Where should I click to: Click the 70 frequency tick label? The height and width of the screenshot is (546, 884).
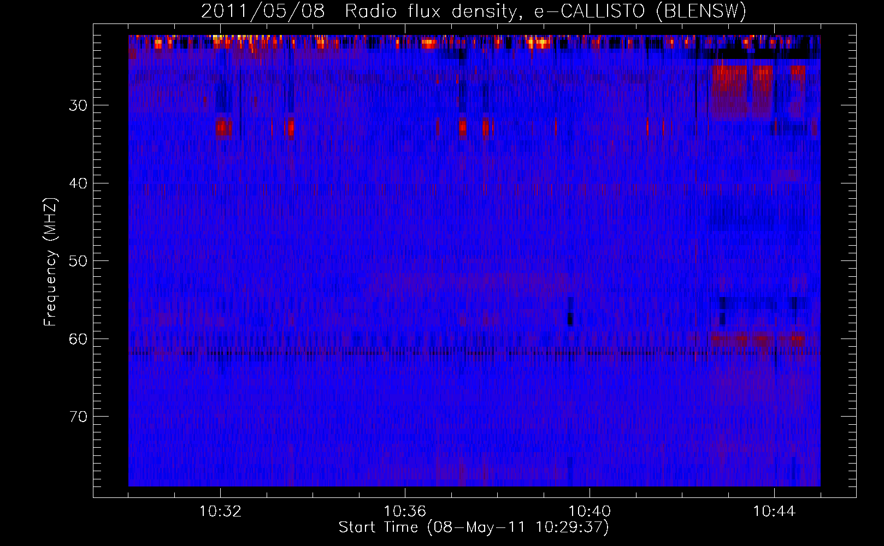pos(78,417)
